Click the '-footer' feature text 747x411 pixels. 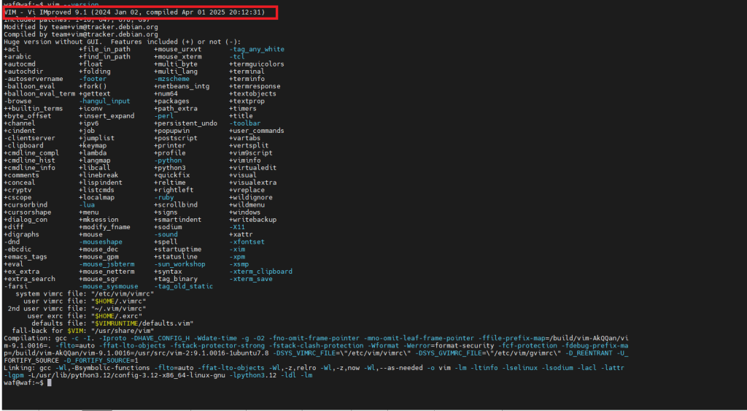93,79
